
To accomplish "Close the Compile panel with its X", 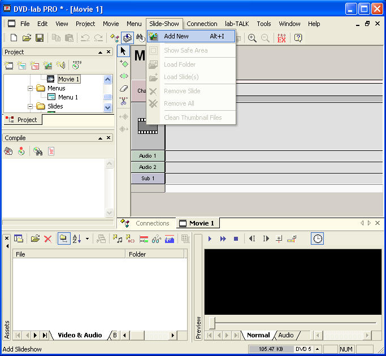I will click(109, 138).
